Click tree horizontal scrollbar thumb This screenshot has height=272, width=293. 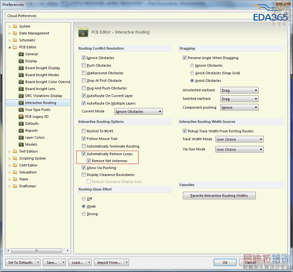(37, 251)
